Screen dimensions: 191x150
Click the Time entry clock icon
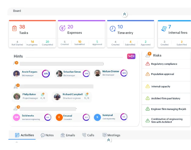coord(113,29)
